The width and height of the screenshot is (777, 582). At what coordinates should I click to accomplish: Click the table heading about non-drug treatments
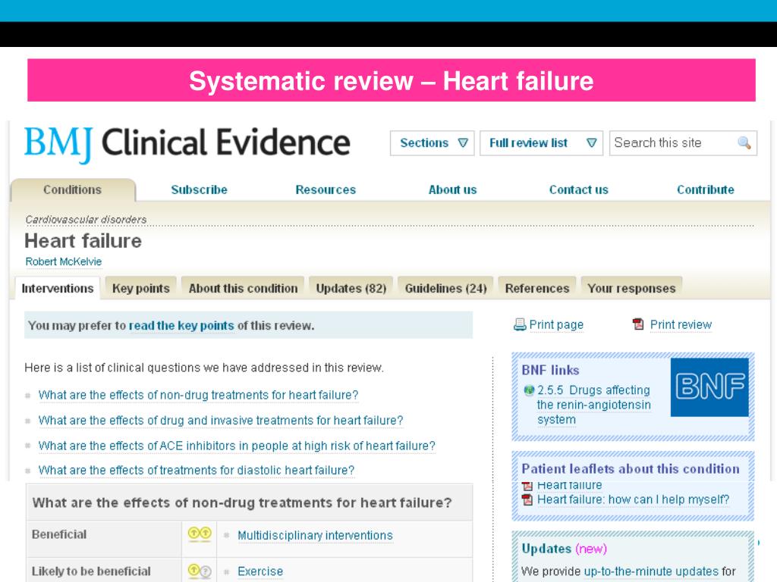[x=242, y=503]
